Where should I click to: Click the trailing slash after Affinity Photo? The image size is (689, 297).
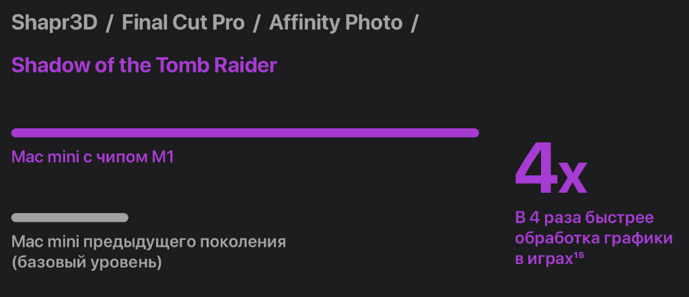[414, 23]
